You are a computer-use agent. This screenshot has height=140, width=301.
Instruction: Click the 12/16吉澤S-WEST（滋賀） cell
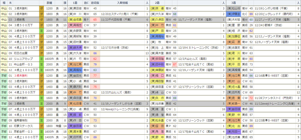275,75
